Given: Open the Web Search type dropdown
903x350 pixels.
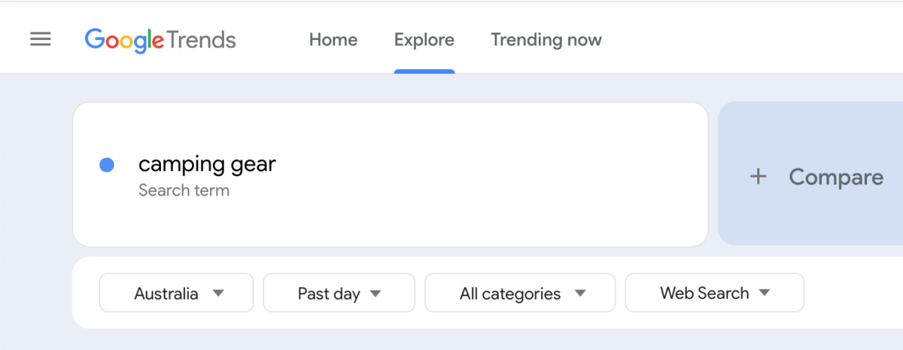Looking at the screenshot, I should coord(714,293).
